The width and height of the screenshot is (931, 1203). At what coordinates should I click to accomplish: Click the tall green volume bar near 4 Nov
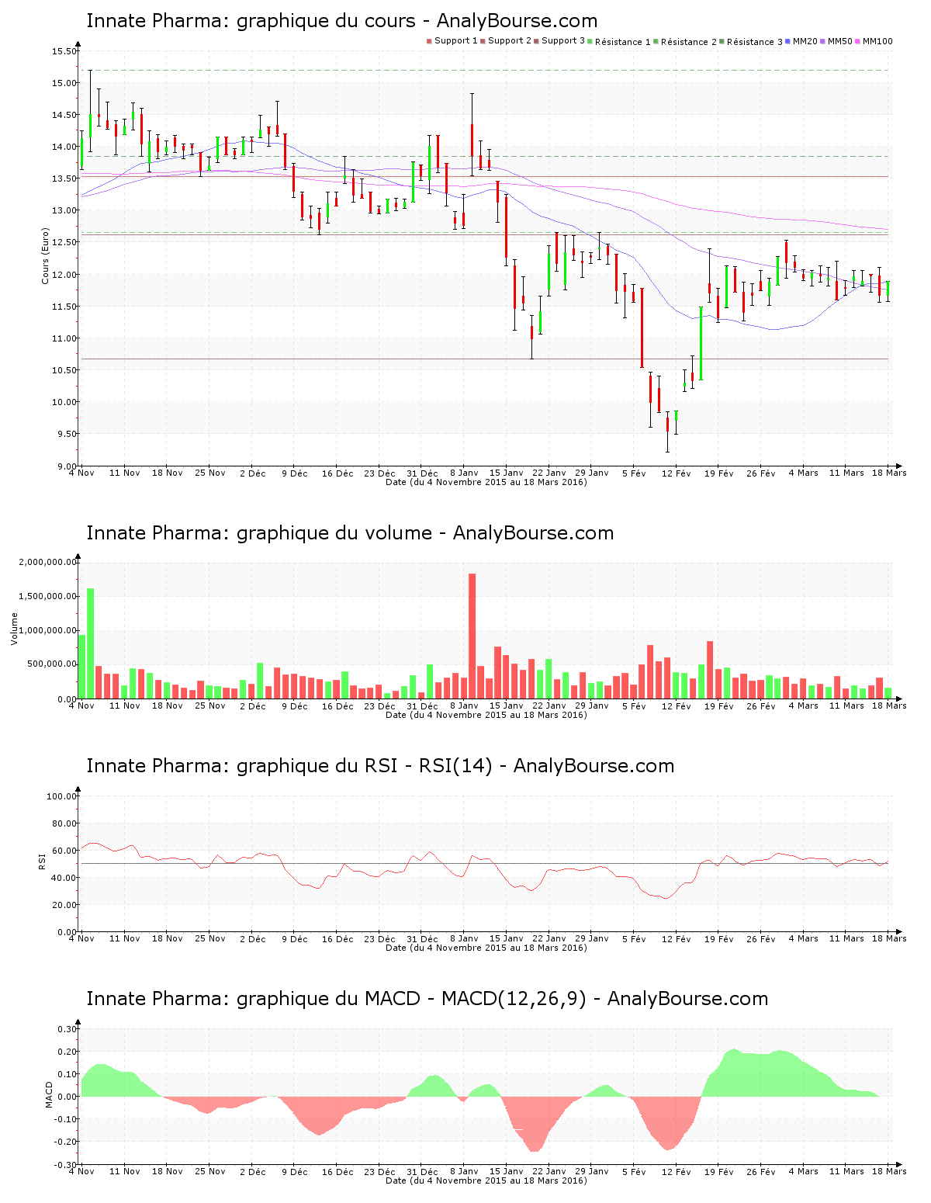tap(91, 643)
